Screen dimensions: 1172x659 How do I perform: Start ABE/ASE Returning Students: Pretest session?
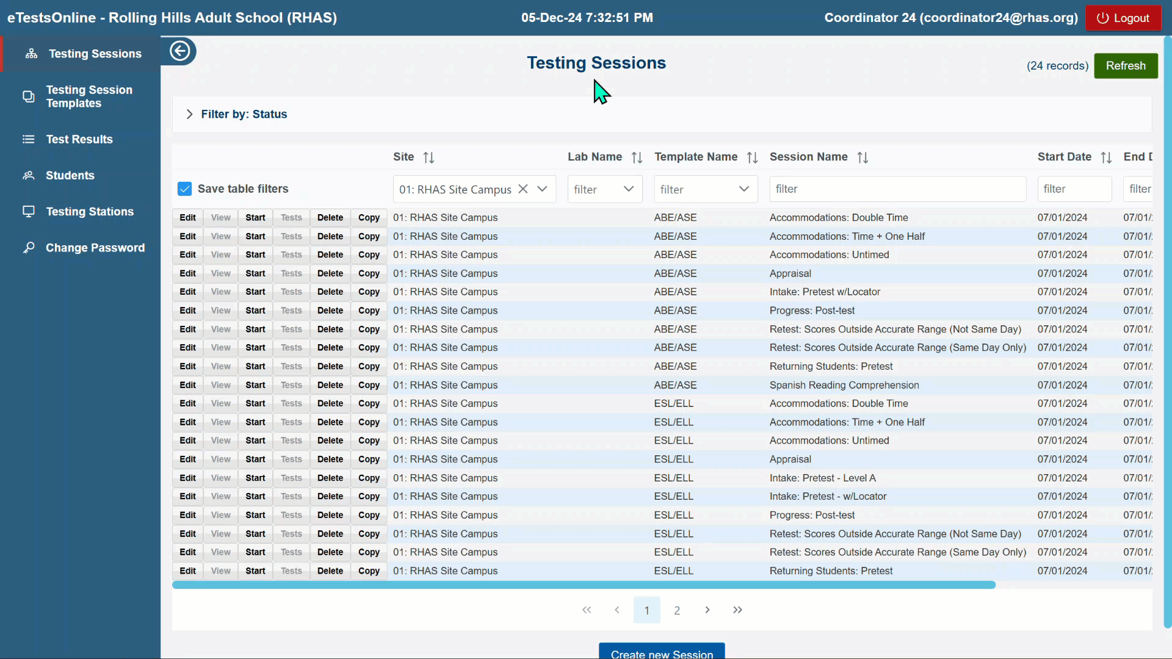tap(255, 366)
